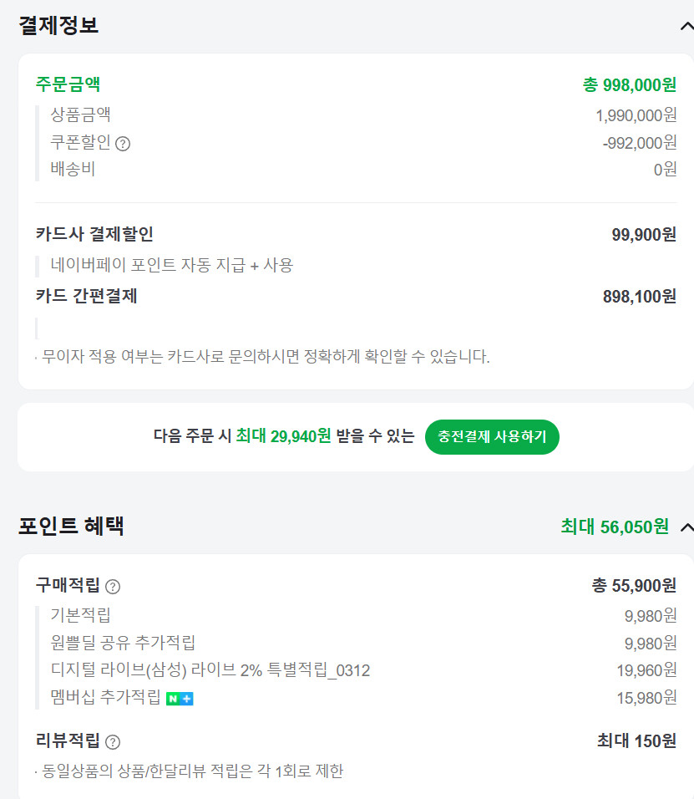694x799 pixels.
Task: Select the green 주문금액 label
Action: pyautogui.click(x=68, y=84)
